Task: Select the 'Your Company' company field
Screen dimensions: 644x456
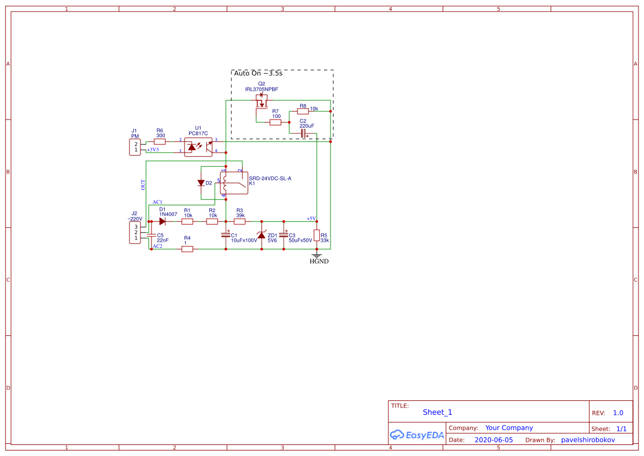Action: click(x=509, y=428)
